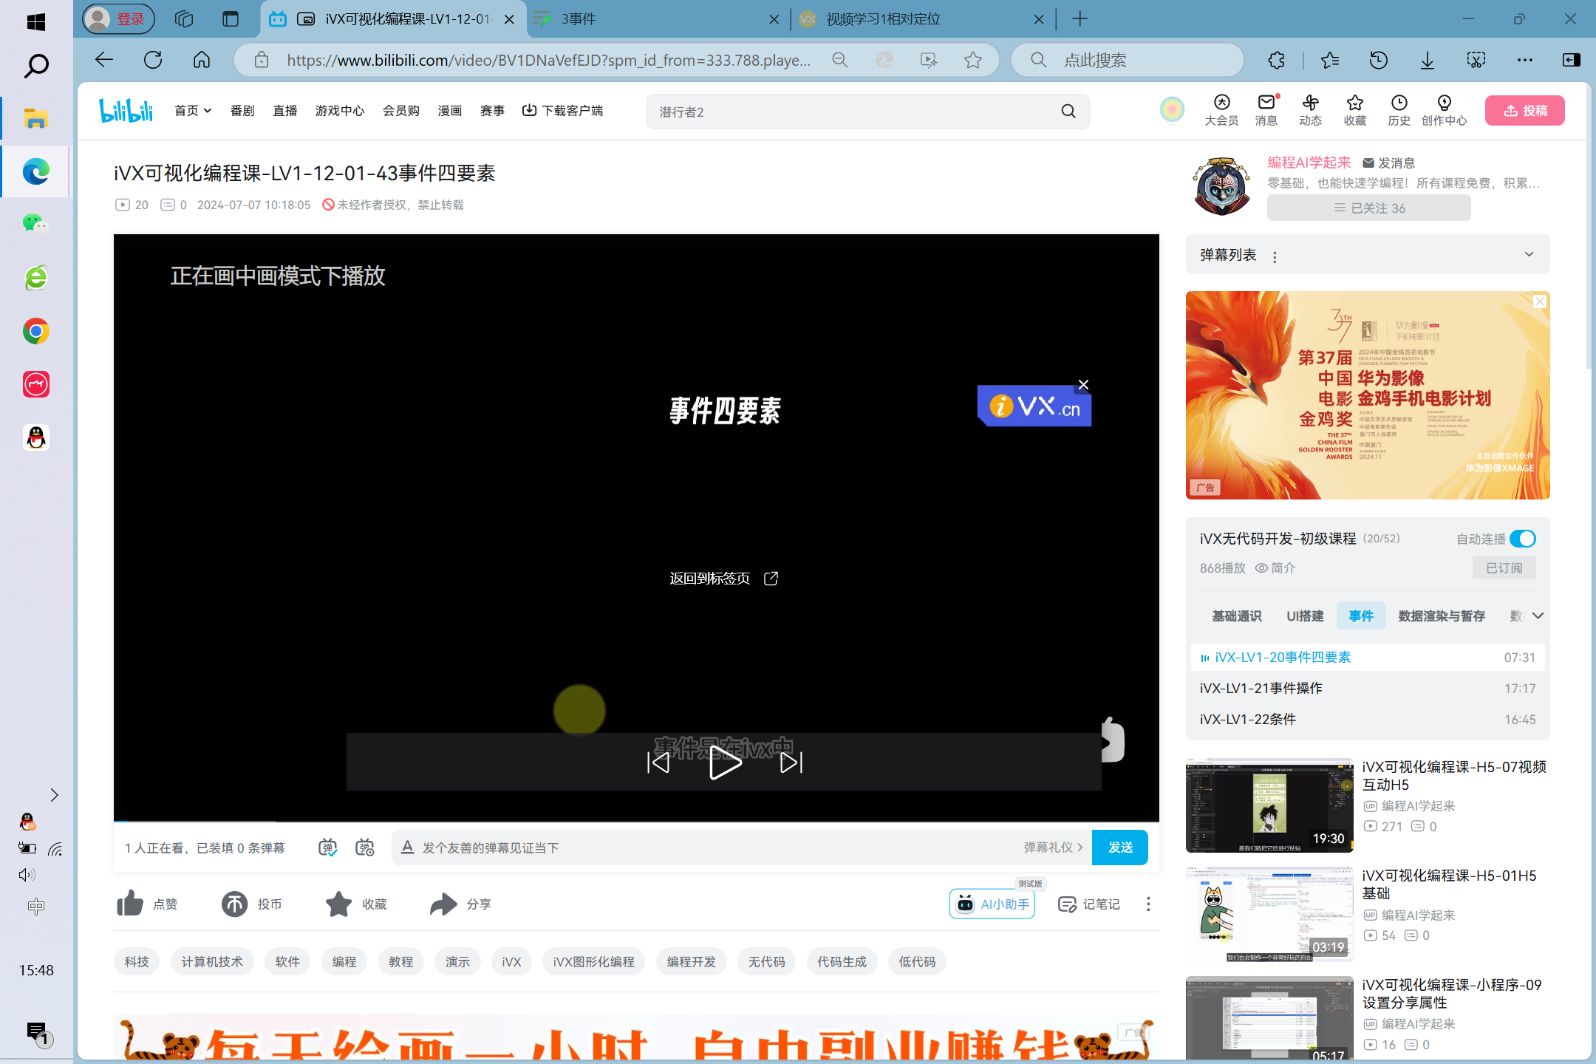Click the like (点赞) thumbs-up icon
1596x1064 pixels.
pos(131,904)
